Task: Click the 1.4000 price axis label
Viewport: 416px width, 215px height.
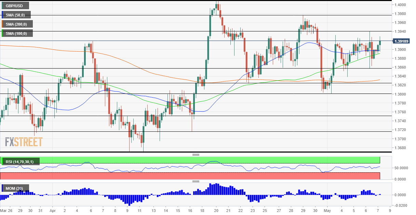Action: click(400, 5)
